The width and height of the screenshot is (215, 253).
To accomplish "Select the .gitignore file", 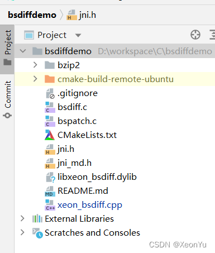I will click(x=78, y=93).
